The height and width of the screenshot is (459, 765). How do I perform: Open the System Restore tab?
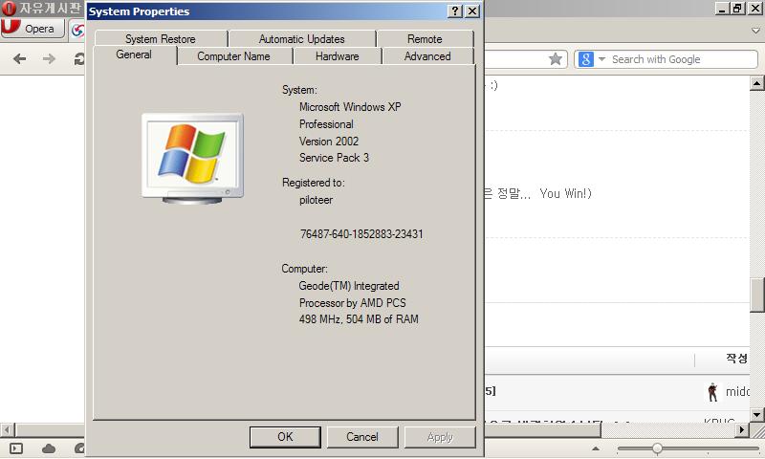[x=161, y=38]
